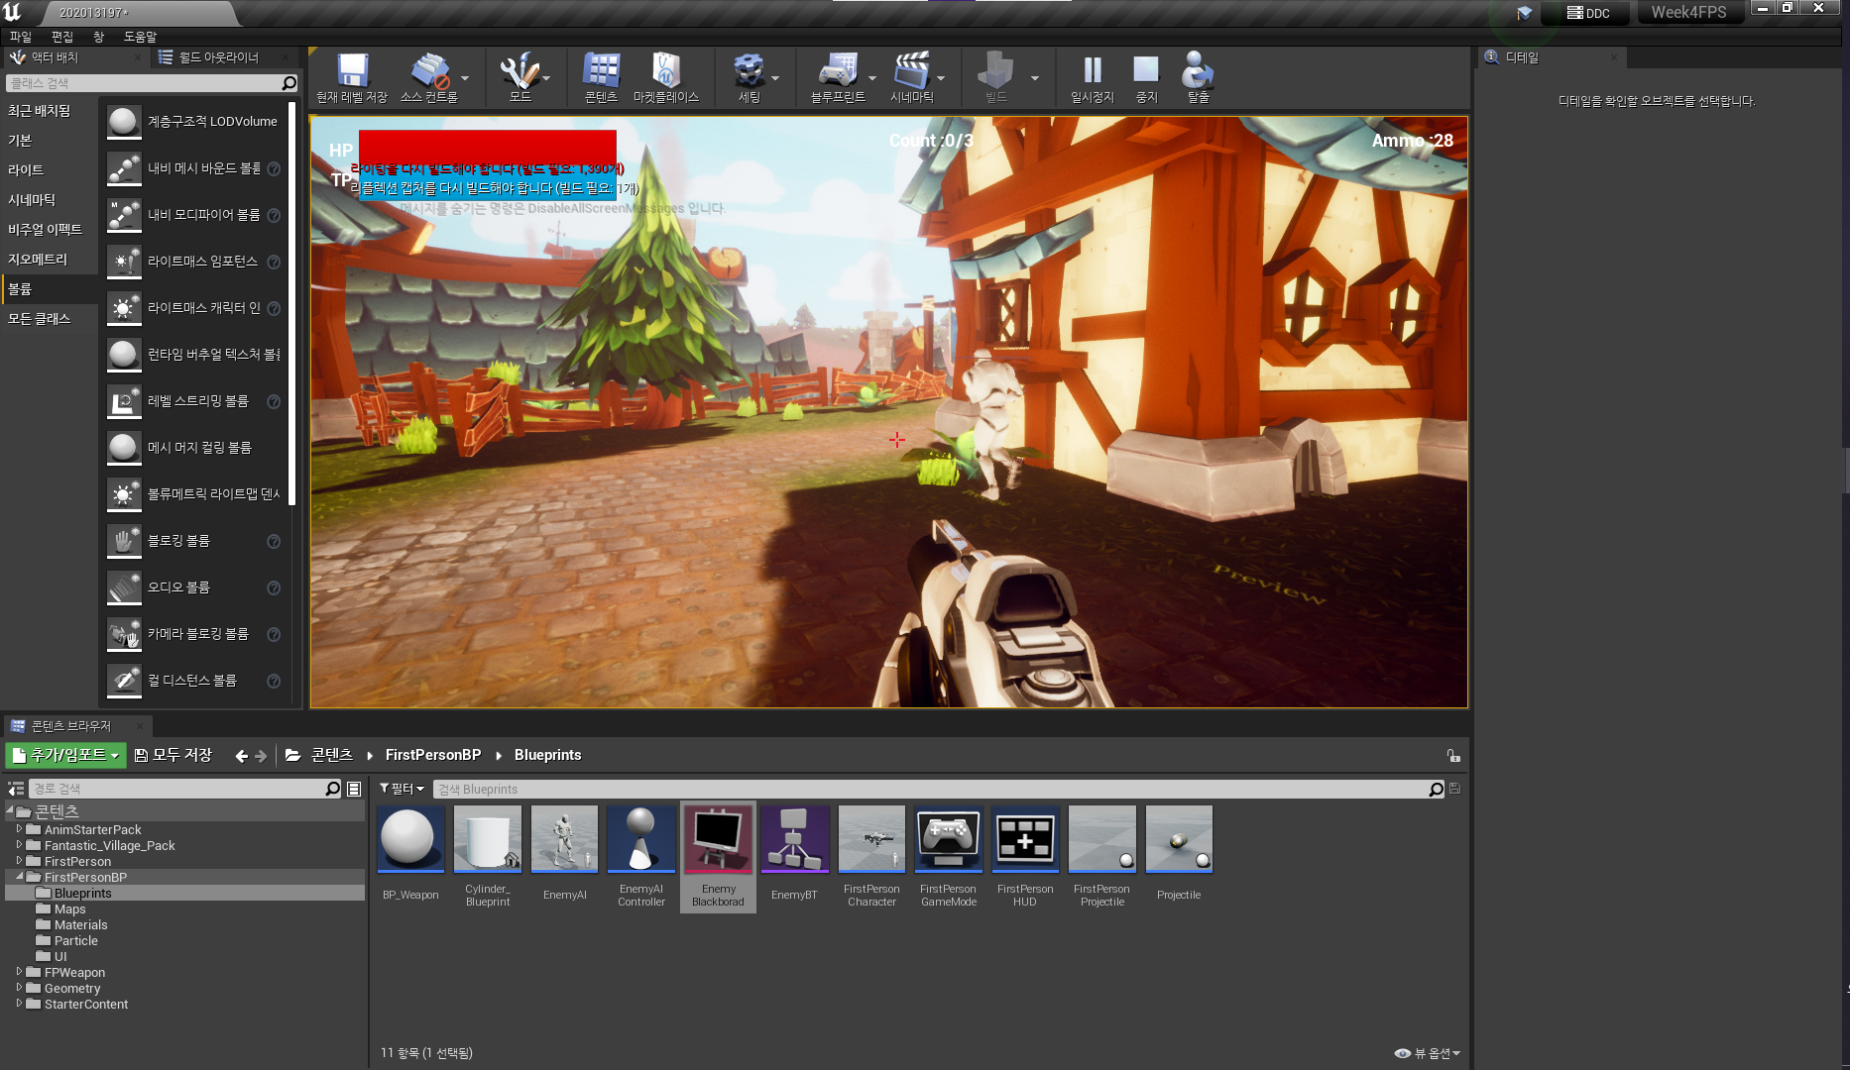Select Cull Distance Volume icon

(124, 681)
